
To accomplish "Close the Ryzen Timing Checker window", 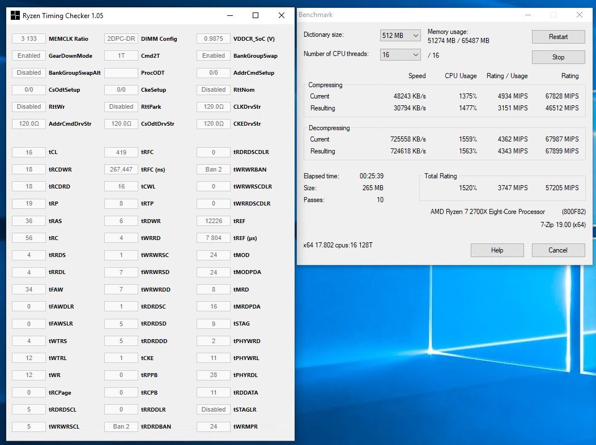I will point(282,16).
